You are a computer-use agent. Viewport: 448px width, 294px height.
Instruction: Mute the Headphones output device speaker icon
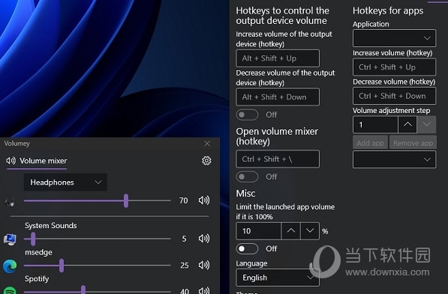tap(204, 200)
